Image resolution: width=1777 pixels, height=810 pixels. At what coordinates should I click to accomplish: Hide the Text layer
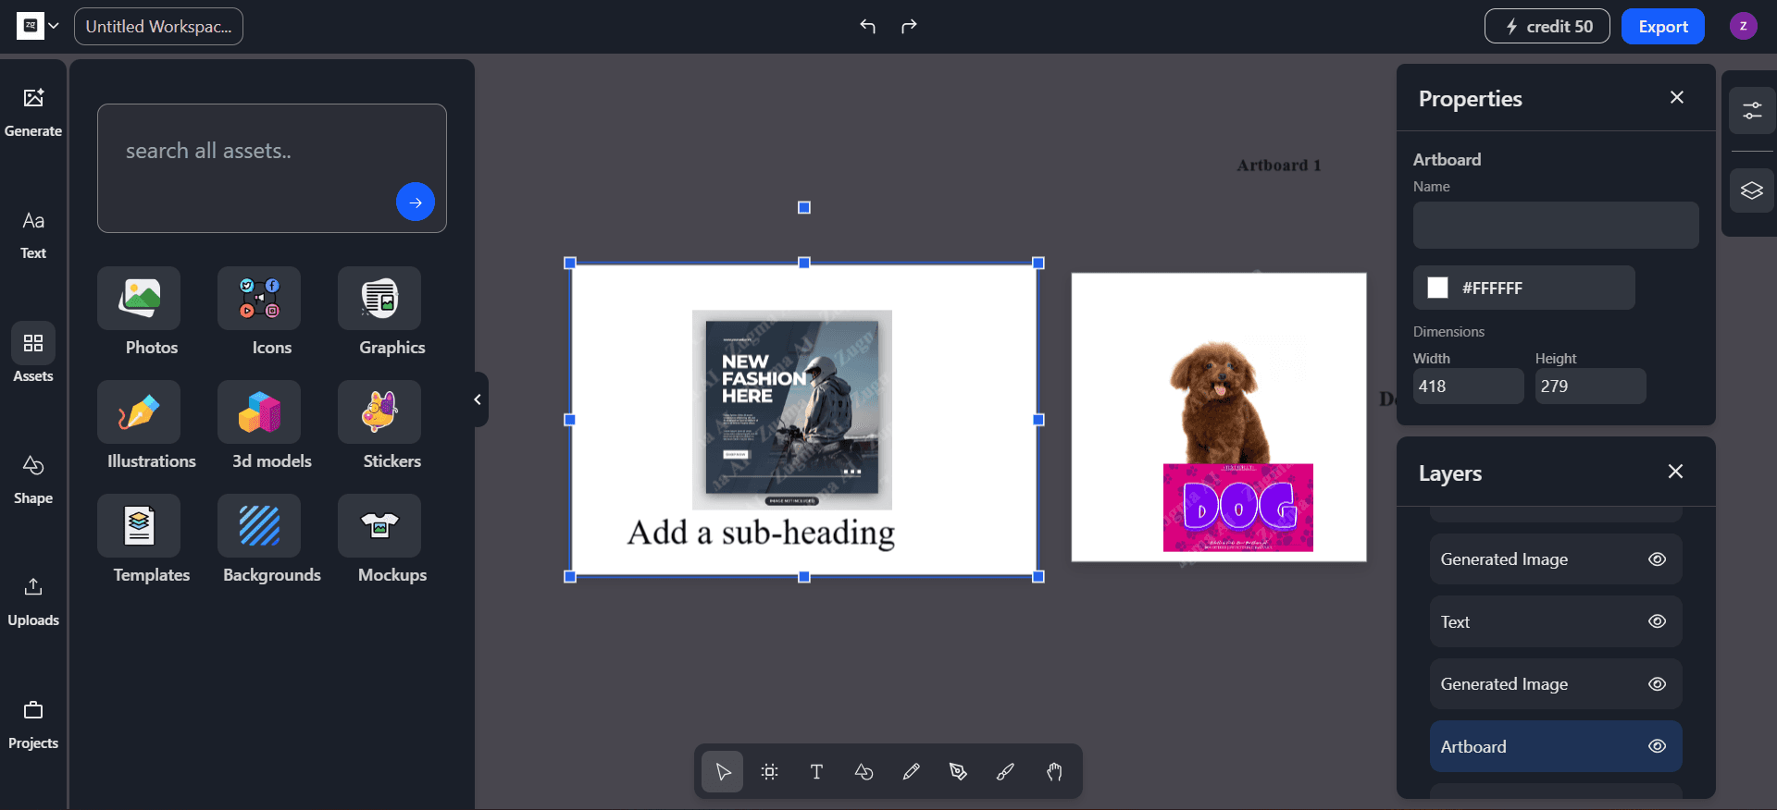1657,621
